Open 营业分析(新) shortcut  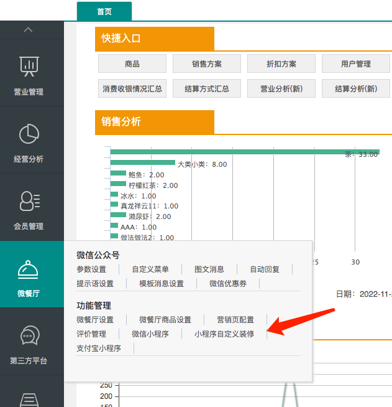pos(281,89)
